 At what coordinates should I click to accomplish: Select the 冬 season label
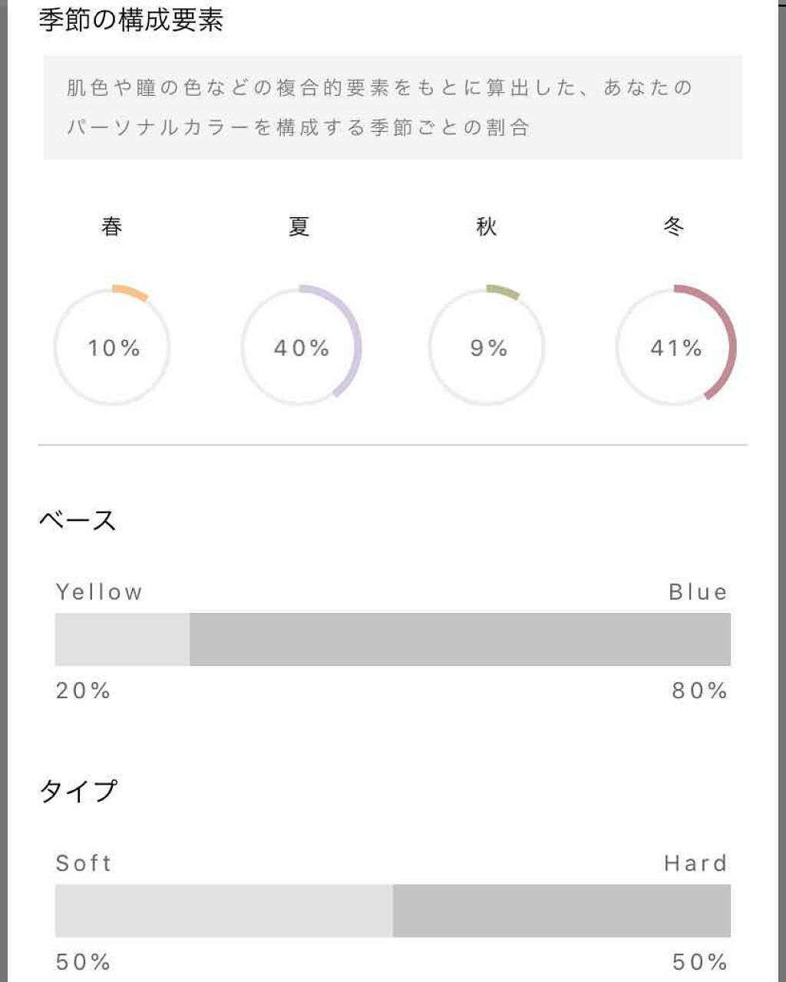(x=673, y=226)
